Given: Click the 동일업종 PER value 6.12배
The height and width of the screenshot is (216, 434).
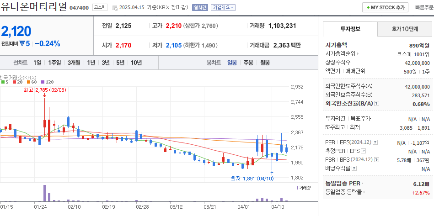Looking at the screenshot, I should click(421, 184).
